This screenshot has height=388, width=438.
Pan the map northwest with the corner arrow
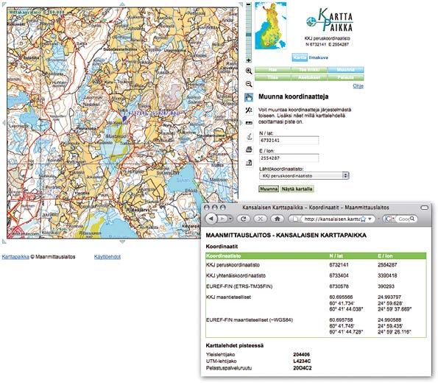click(x=4, y=4)
